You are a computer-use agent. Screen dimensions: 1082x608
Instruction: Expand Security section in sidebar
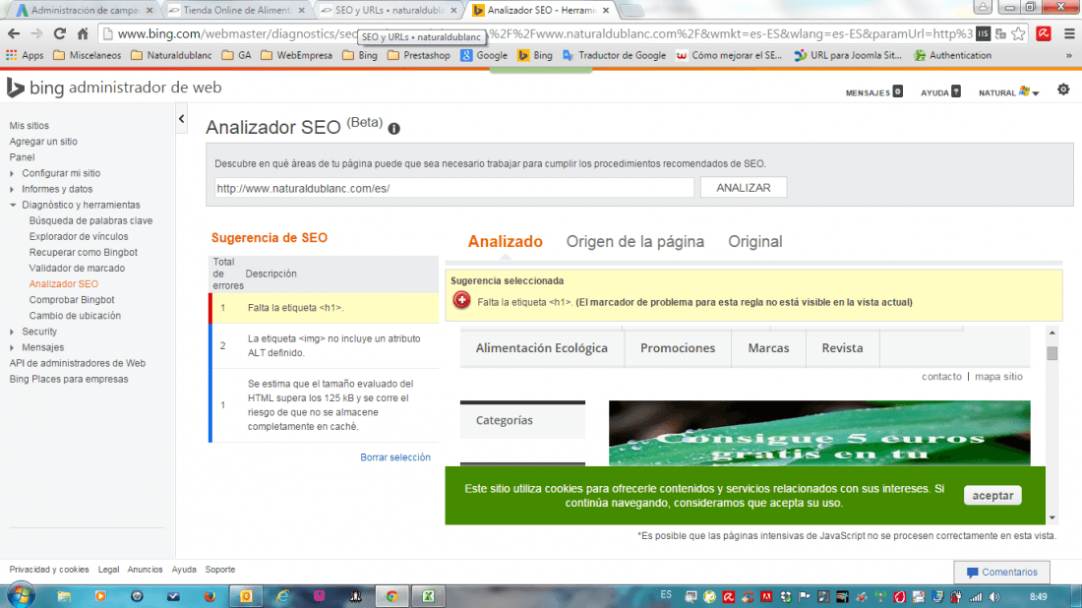tap(12, 332)
